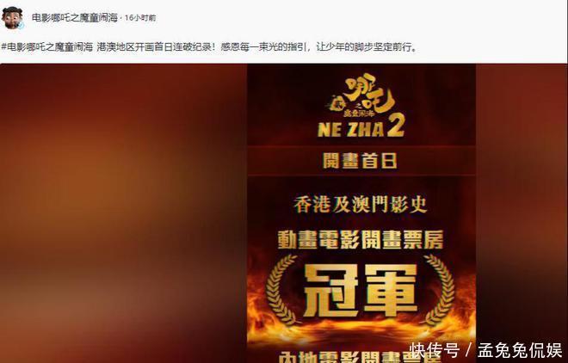
Task: Click the 香港及澳門影史 heading
Action: point(361,206)
